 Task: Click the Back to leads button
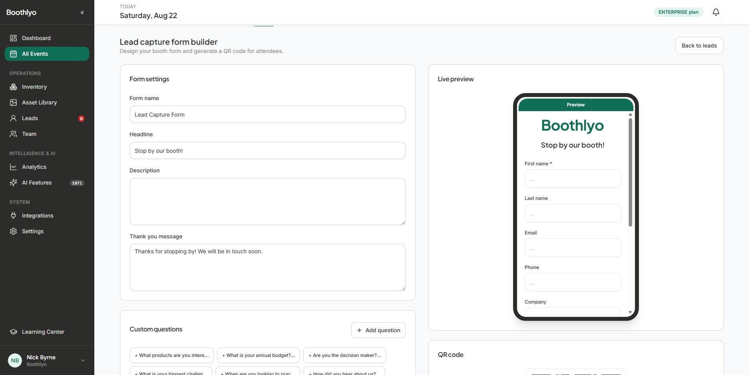[x=699, y=46]
